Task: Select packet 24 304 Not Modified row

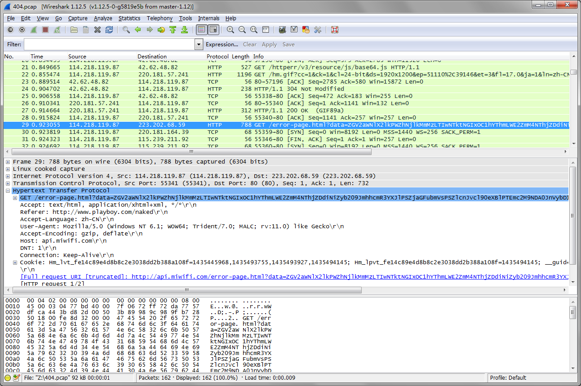Action: click(286, 89)
